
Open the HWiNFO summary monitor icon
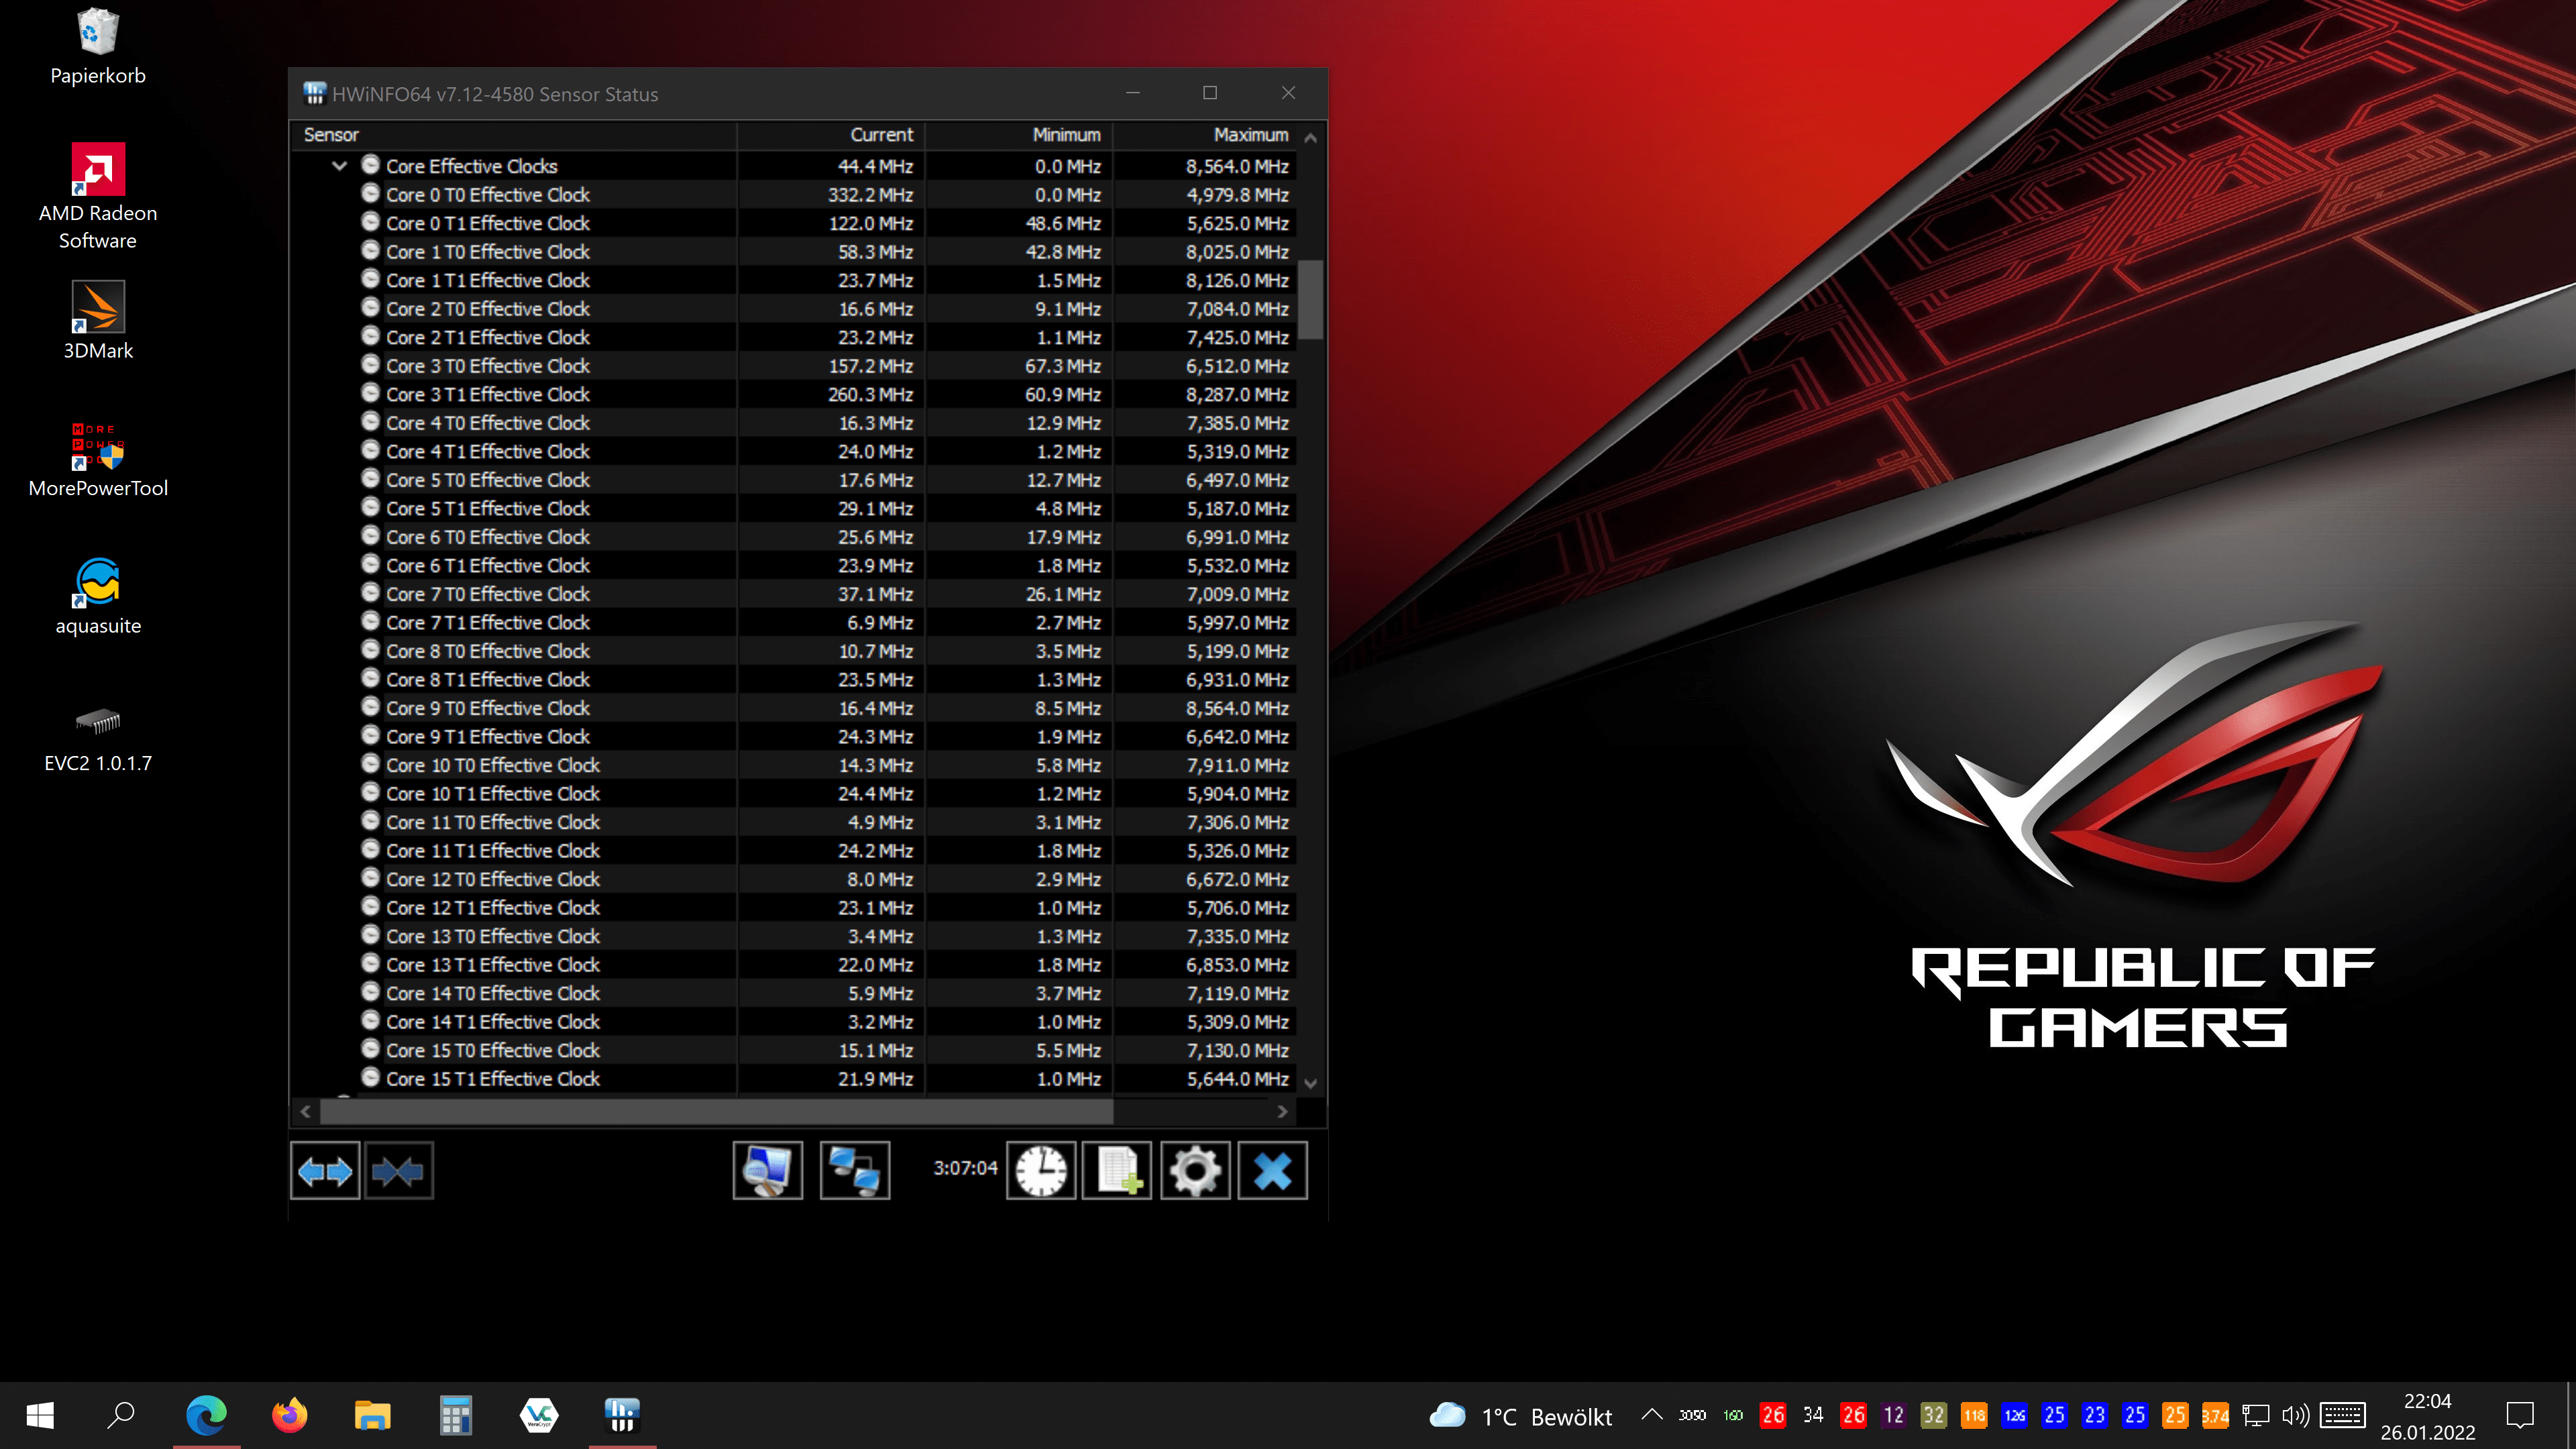767,1170
